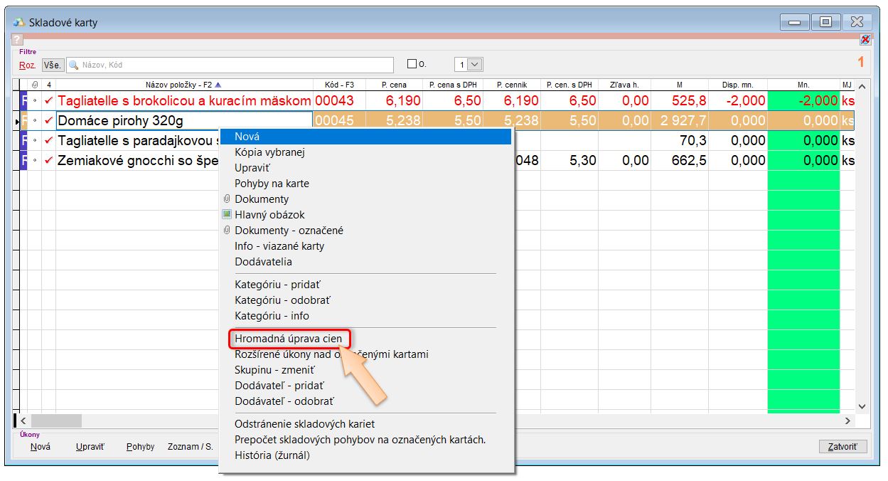This screenshot has height=481, width=888.
Task: Click the pin icon at top right
Action: tap(865, 40)
